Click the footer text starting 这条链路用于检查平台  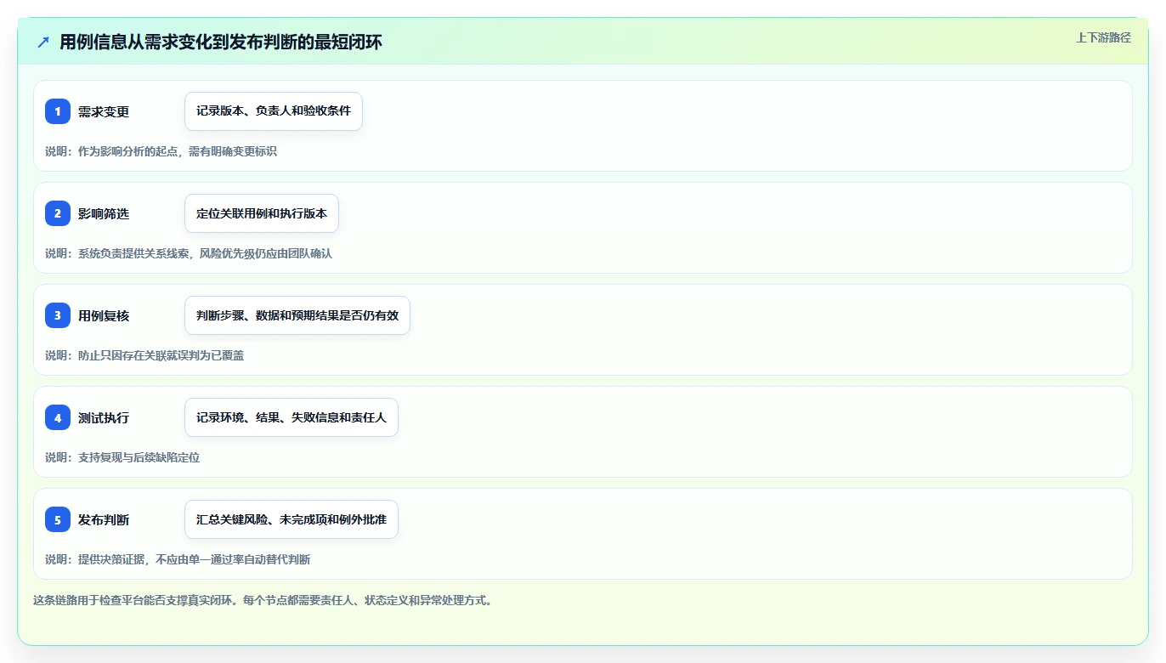click(263, 600)
